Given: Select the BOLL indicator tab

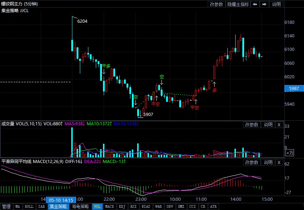Looking at the screenshot, I should coord(29,206).
